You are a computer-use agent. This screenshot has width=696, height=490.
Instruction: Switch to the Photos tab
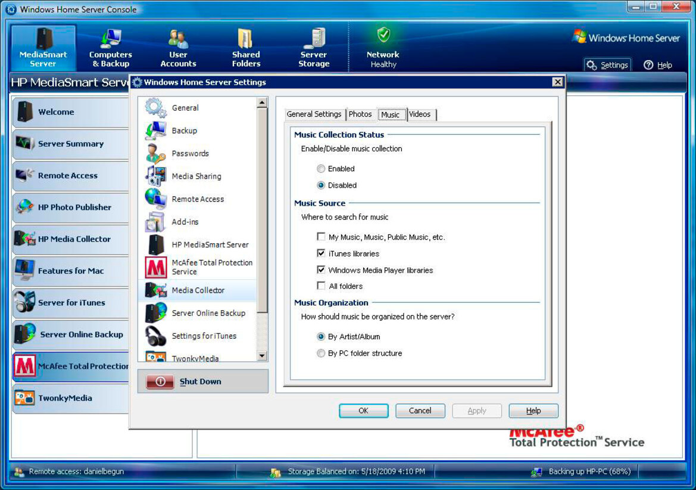[x=360, y=114]
